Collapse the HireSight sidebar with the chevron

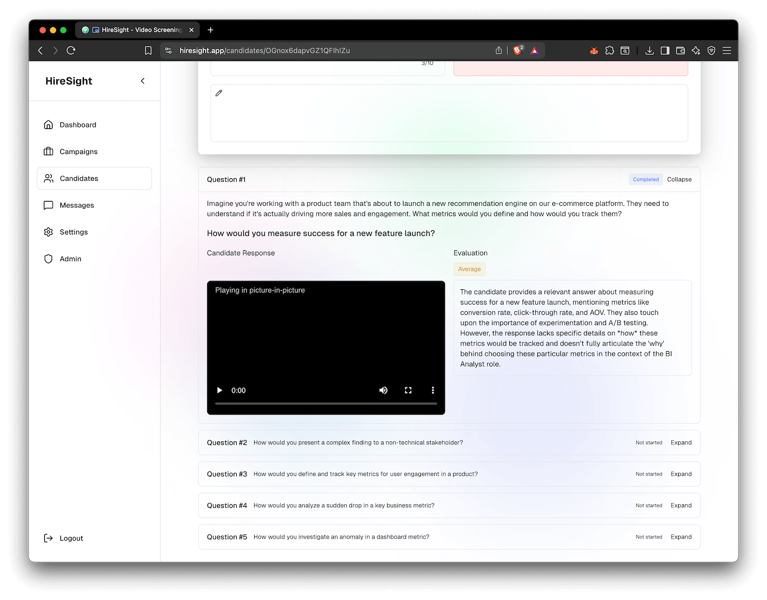pyautogui.click(x=143, y=81)
